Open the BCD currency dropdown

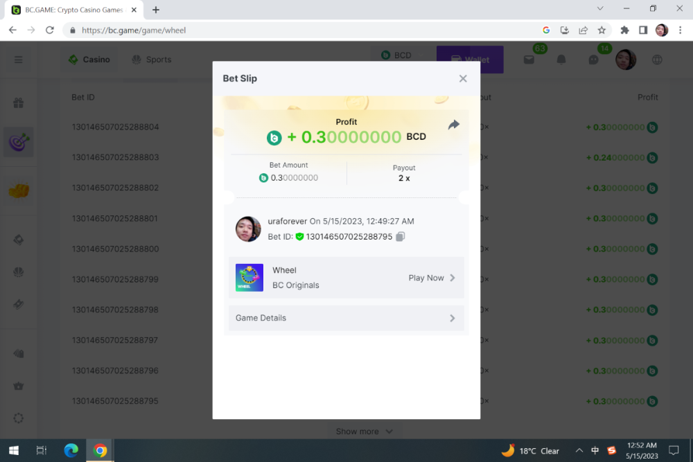[402, 55]
